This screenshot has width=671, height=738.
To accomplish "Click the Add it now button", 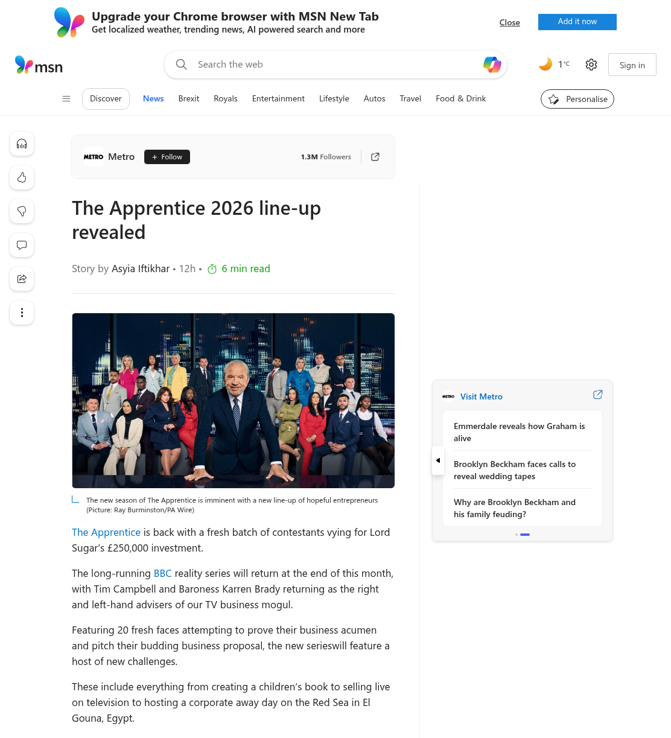I will click(x=577, y=22).
